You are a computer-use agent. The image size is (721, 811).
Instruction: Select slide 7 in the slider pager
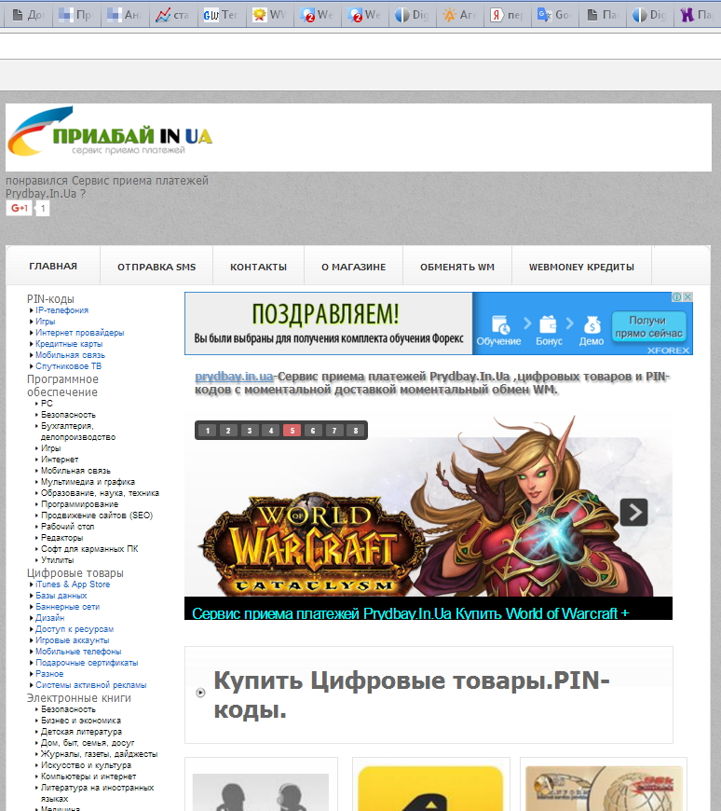point(333,431)
